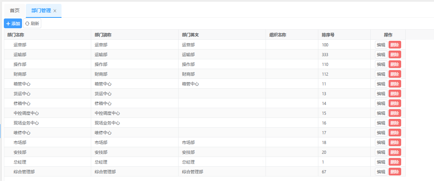434x181 pixels.
Task: Close the 部门管理 tab
Action: [x=55, y=11]
